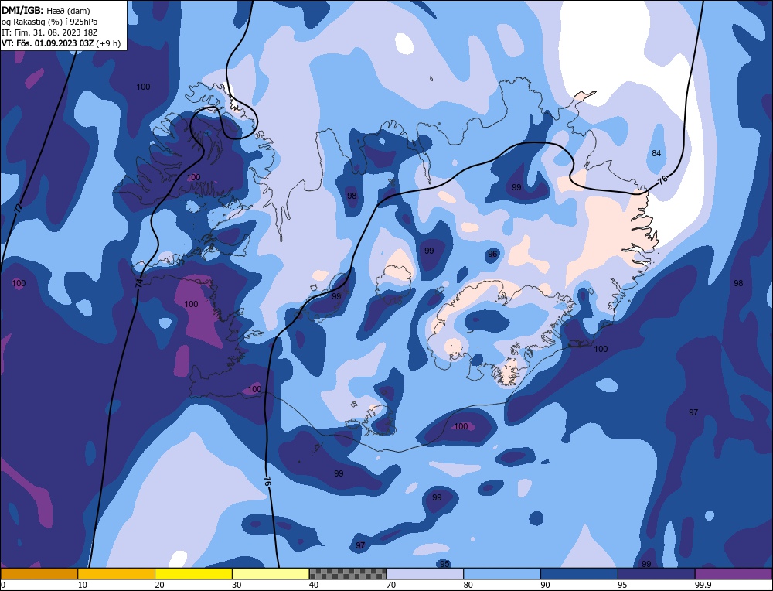The width and height of the screenshot is (773, 591).
Task: Click the dark orange 0–10 legend swatch
Action: click(39, 573)
